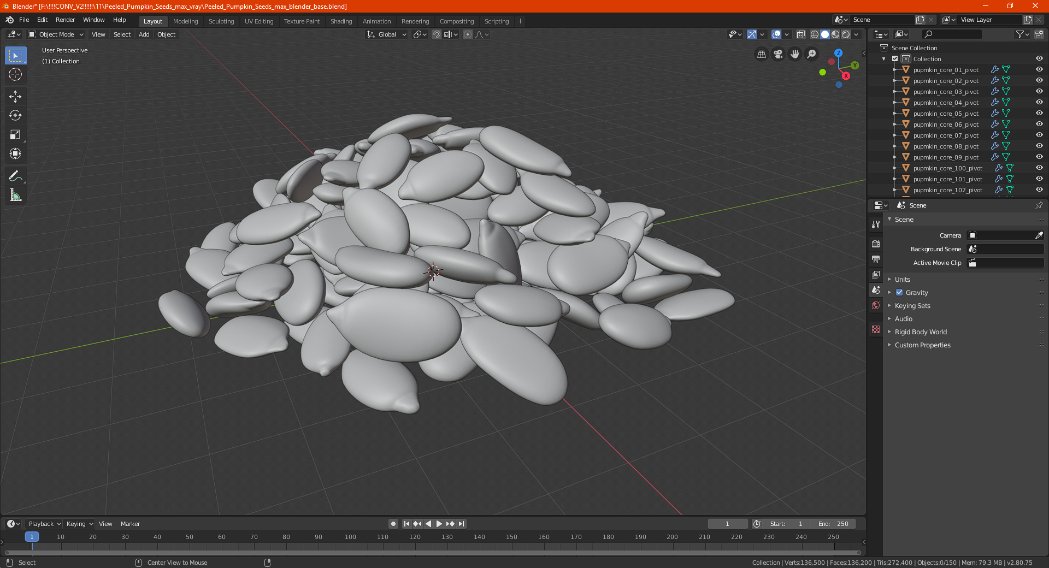This screenshot has height=568, width=1049.
Task: Open the Marker menu in timeline
Action: pos(130,524)
